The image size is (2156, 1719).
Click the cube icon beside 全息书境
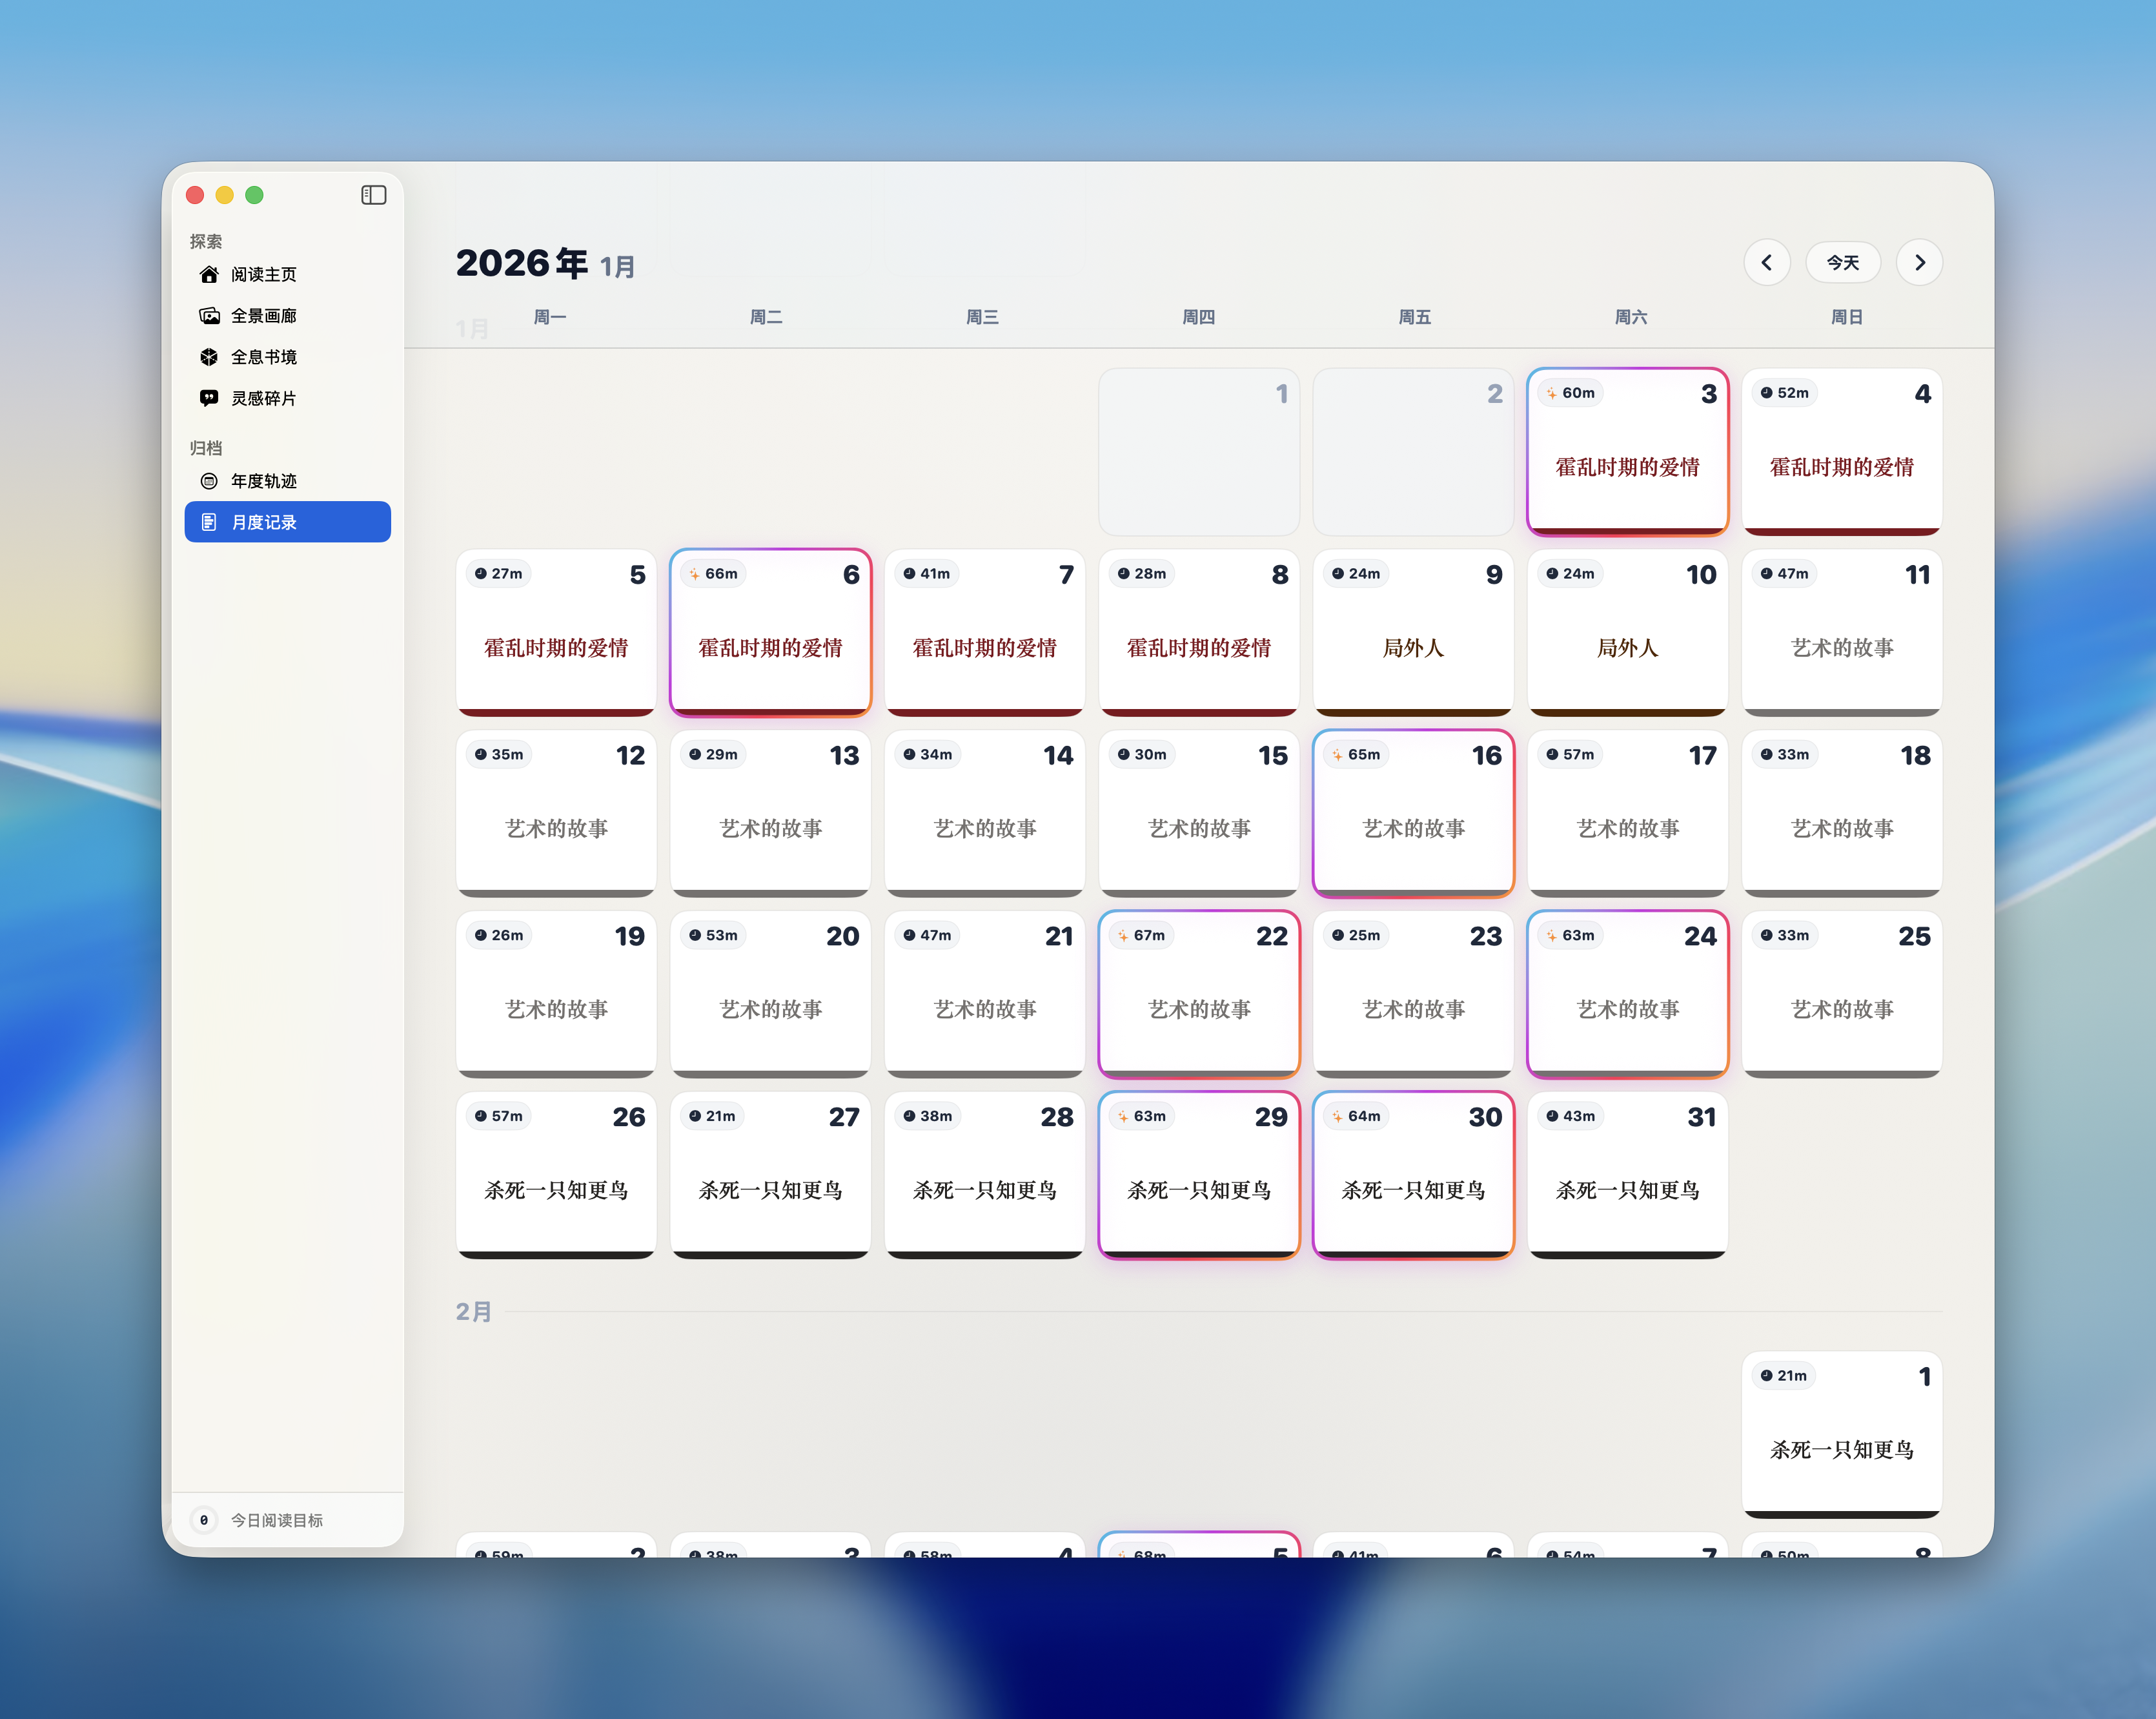(209, 357)
